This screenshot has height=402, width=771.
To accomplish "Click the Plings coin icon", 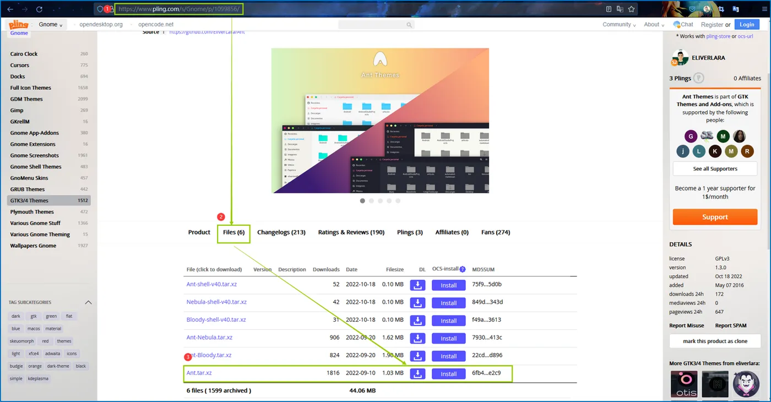I will 698,78.
